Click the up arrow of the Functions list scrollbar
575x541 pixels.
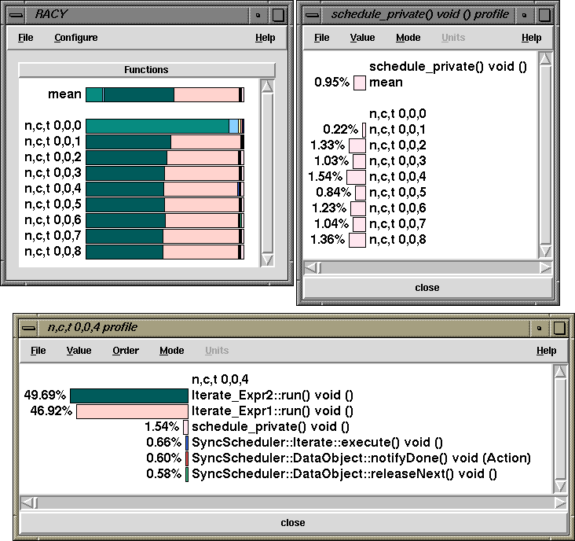pos(267,86)
